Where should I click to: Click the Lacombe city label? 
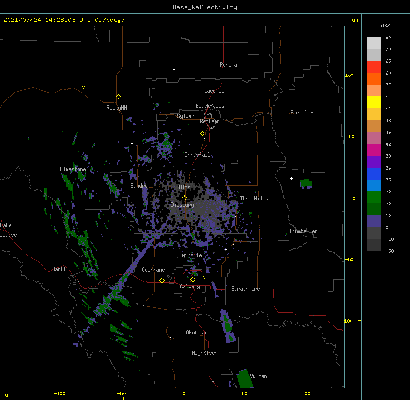click(214, 91)
